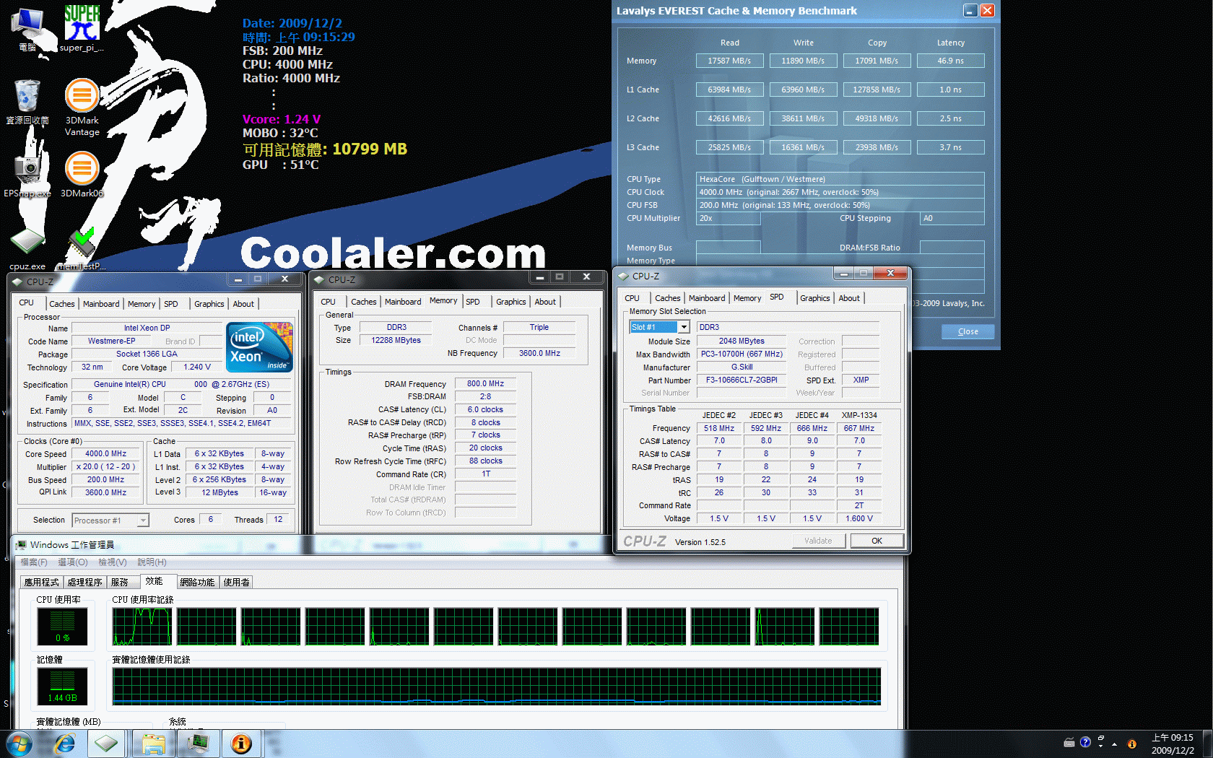Click the title icon of CPU-Z SPD window

coord(623,276)
